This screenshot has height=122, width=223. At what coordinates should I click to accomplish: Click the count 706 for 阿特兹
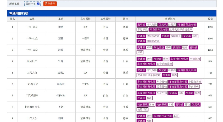click(210, 84)
